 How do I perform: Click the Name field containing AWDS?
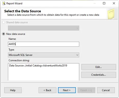[x=43, y=44]
